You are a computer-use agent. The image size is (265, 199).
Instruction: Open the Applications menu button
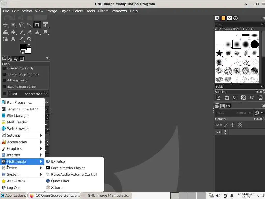coord(13,195)
